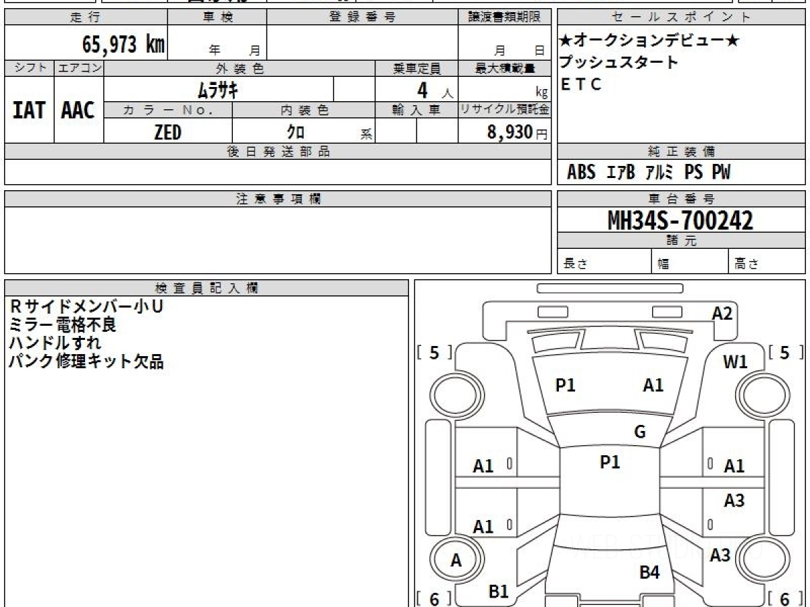
Task: Click the 輸入車 header cell
Action: (416, 110)
